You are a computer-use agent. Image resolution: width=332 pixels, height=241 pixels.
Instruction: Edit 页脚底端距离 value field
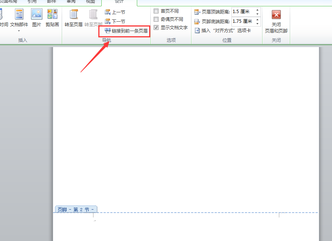pos(243,21)
